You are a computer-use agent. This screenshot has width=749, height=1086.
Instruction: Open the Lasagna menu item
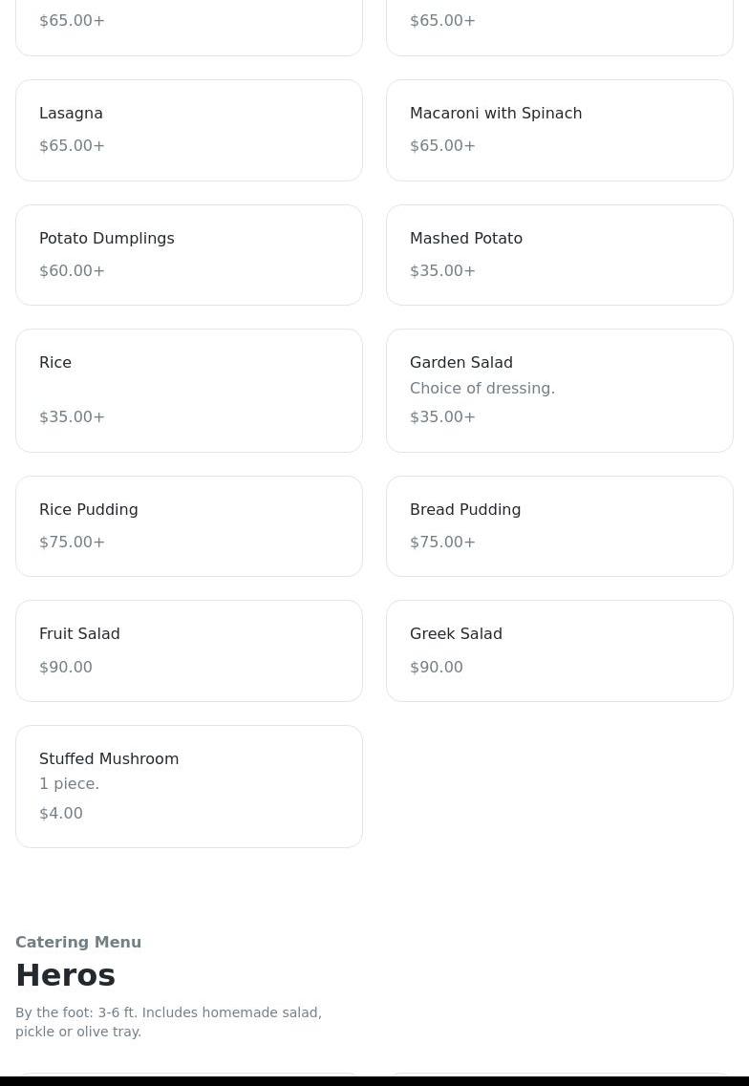pos(189,130)
